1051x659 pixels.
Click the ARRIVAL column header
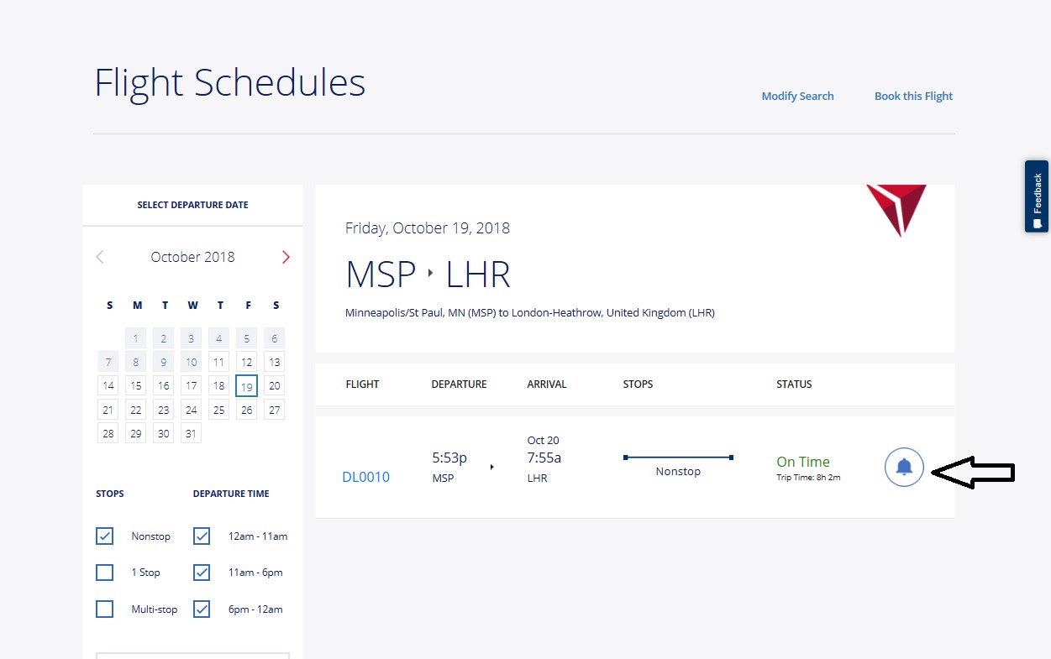[x=547, y=384]
